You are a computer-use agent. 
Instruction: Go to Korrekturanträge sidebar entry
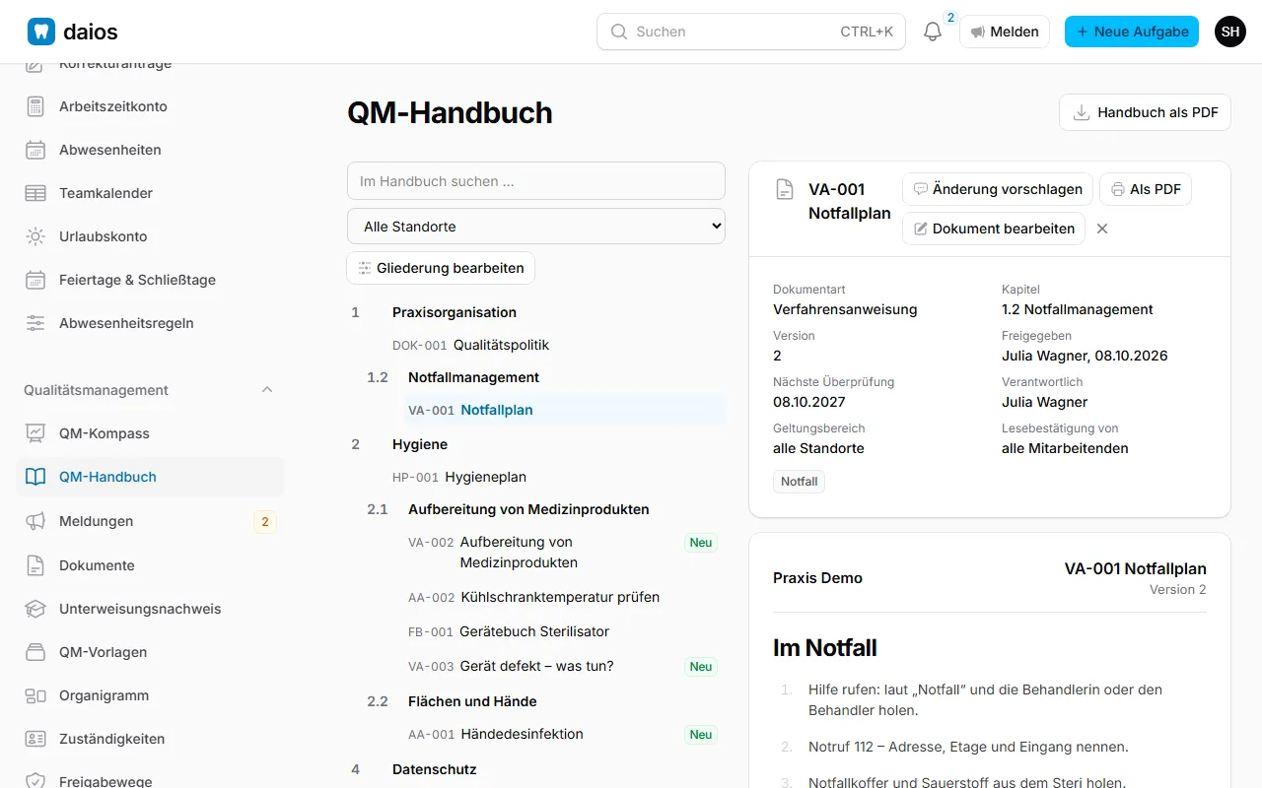point(151,66)
